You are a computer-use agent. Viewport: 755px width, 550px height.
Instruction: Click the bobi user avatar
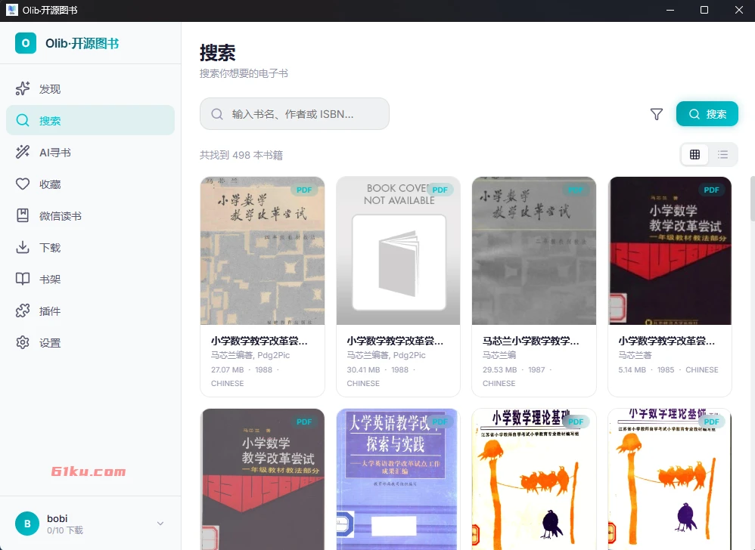point(27,524)
